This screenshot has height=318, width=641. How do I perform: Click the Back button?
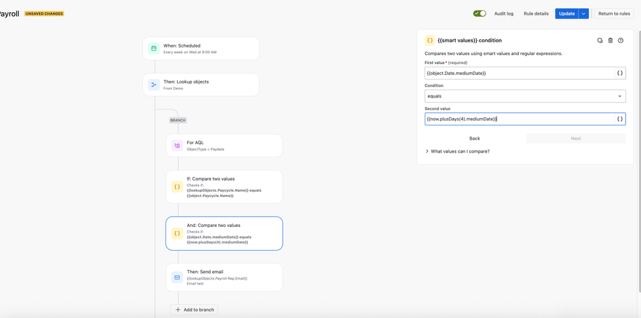(x=474, y=138)
